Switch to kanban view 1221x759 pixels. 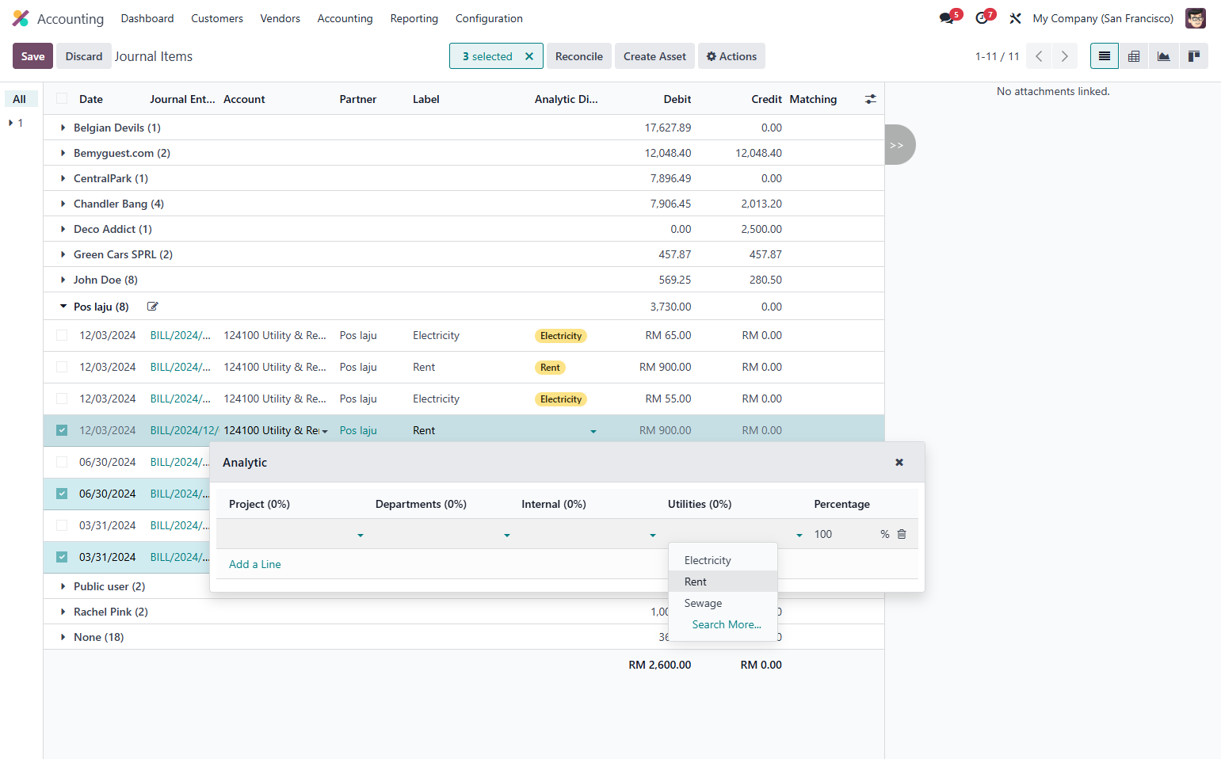click(x=1193, y=56)
